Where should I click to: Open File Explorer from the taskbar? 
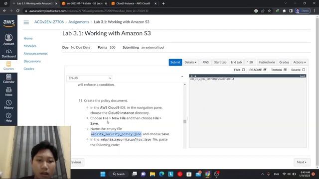[153, 174]
